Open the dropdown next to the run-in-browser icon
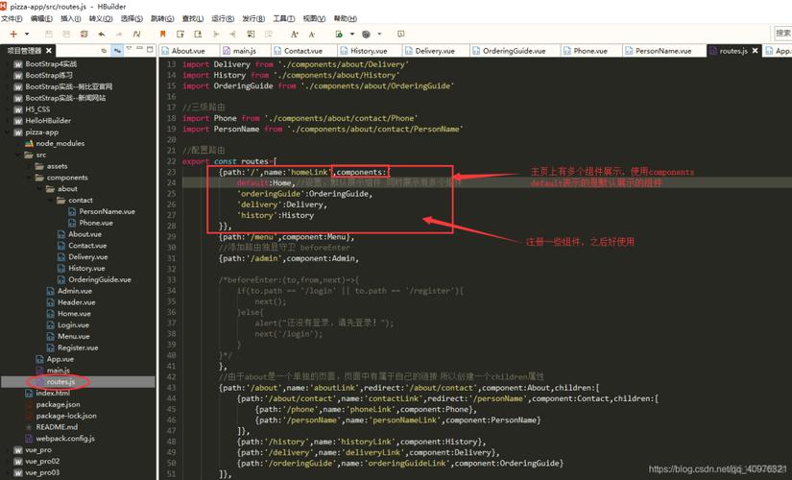 tap(352, 34)
